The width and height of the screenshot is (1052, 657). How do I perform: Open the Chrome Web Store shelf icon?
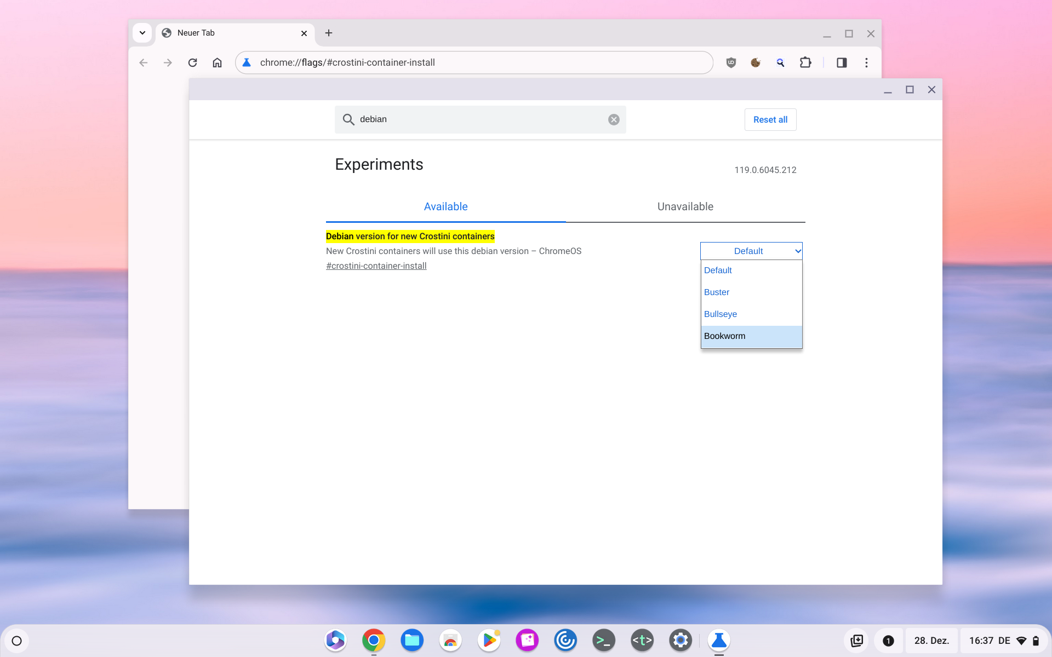point(450,640)
